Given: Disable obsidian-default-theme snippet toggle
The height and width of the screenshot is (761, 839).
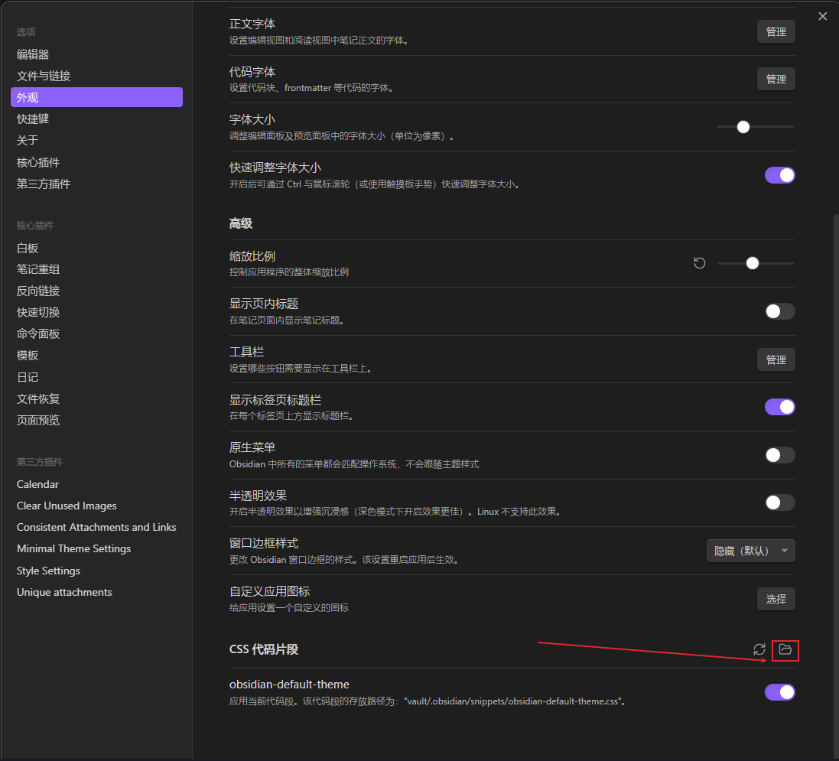Looking at the screenshot, I should click(779, 692).
